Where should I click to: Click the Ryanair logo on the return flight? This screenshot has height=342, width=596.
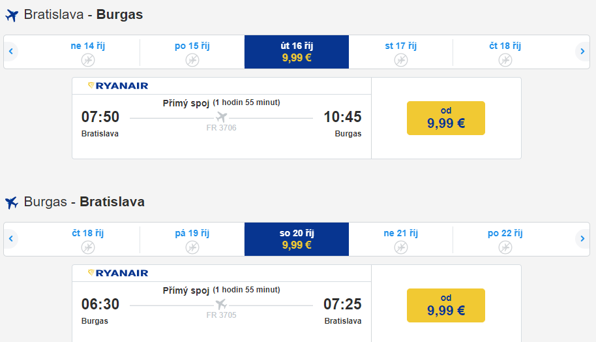118,273
